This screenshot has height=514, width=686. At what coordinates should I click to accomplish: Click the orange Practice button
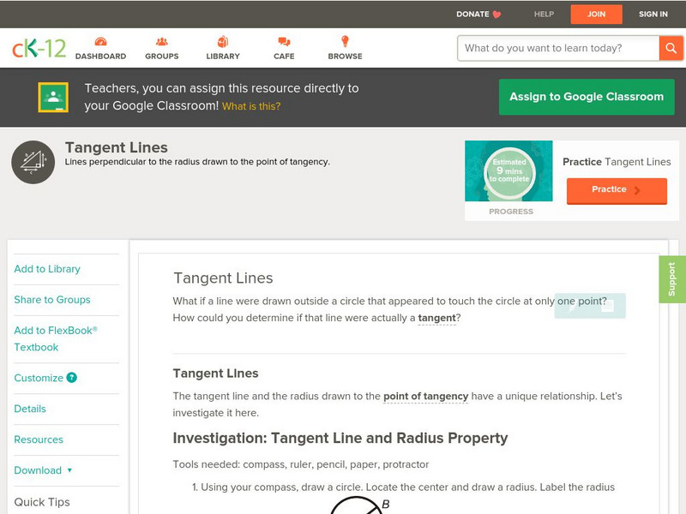pyautogui.click(x=617, y=190)
